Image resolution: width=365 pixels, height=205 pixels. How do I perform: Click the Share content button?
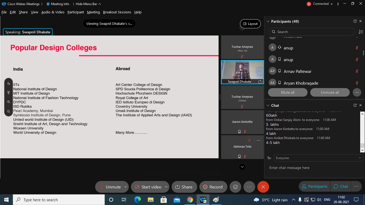click(x=184, y=187)
